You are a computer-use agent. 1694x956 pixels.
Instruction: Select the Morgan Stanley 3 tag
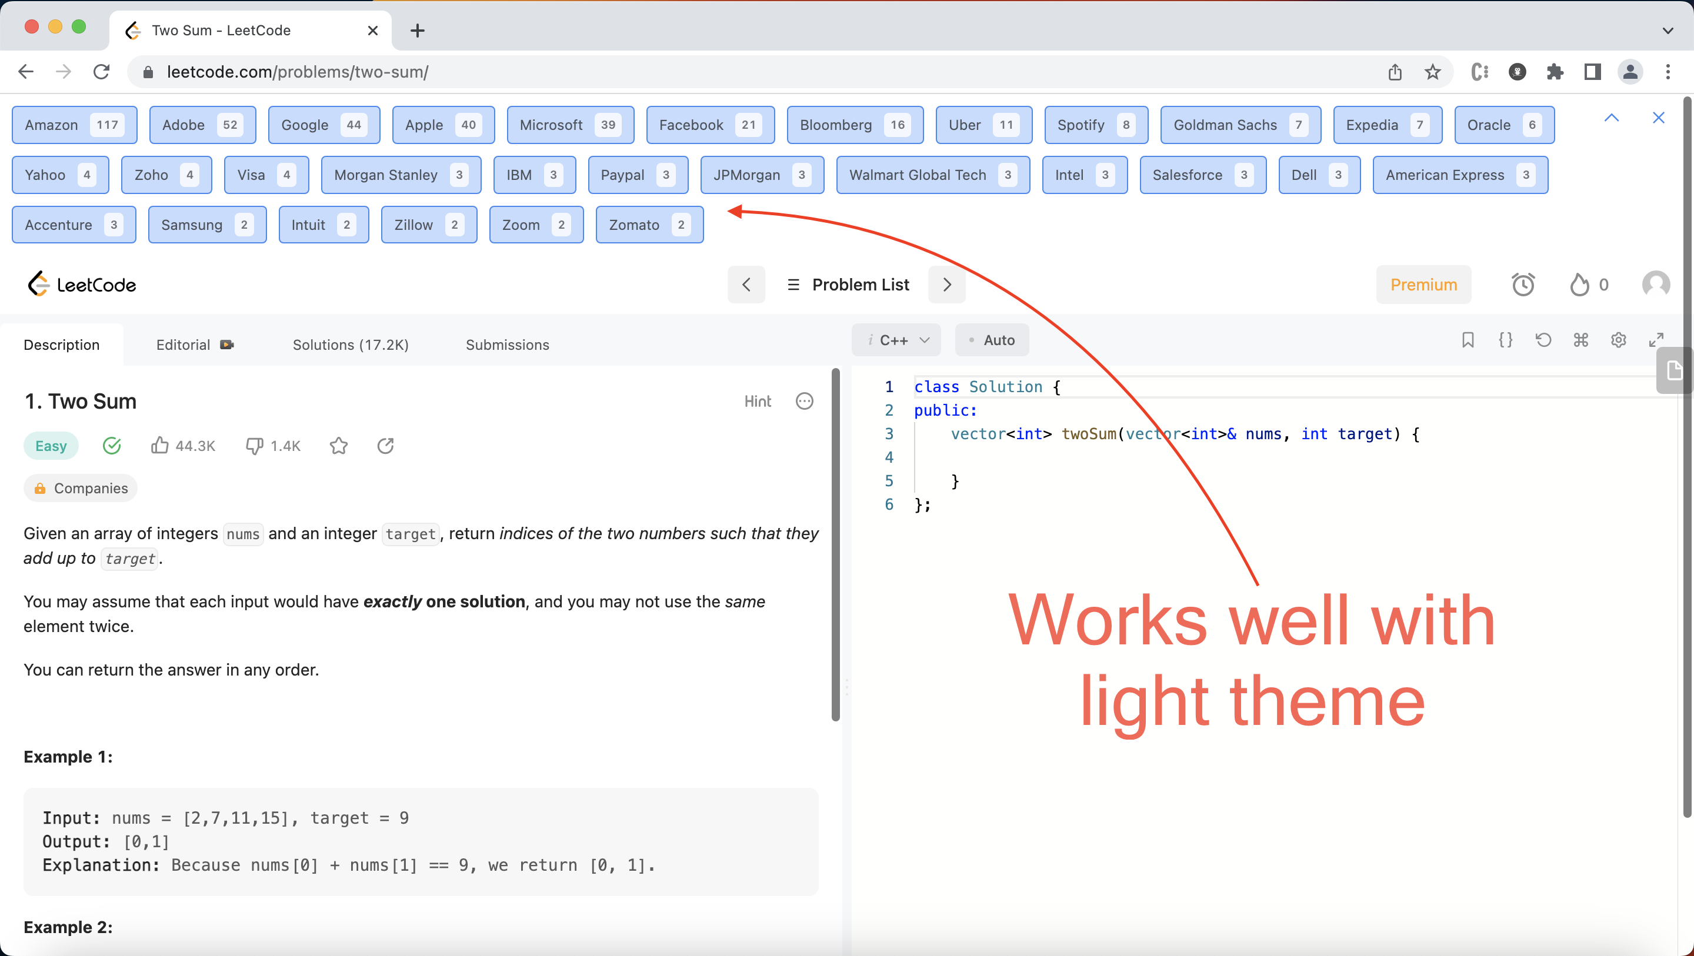[401, 174]
